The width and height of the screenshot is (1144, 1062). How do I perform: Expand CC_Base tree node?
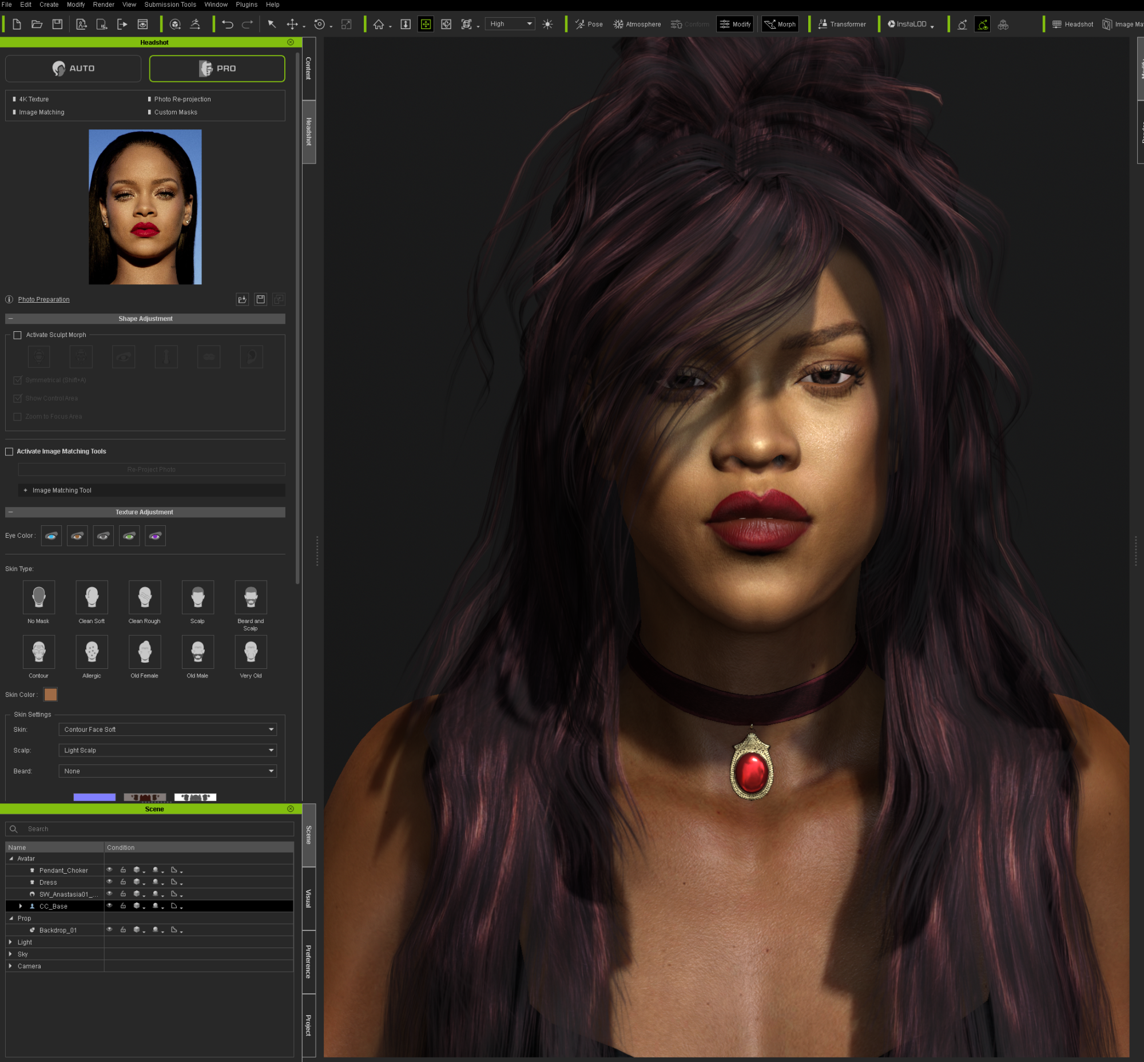coord(21,906)
